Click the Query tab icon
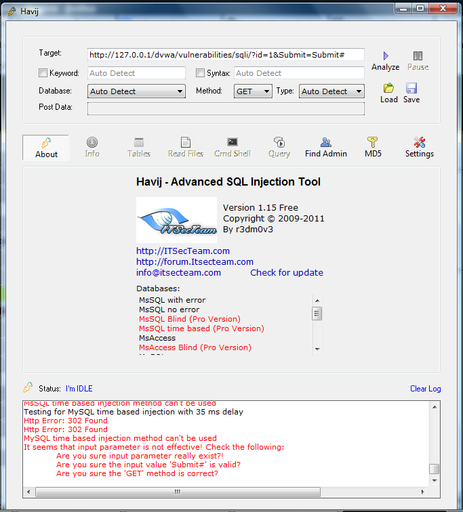 click(279, 142)
